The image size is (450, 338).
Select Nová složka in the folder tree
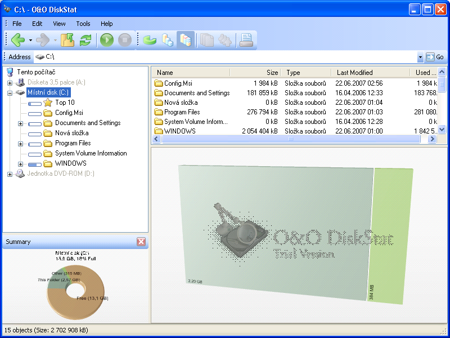(72, 133)
